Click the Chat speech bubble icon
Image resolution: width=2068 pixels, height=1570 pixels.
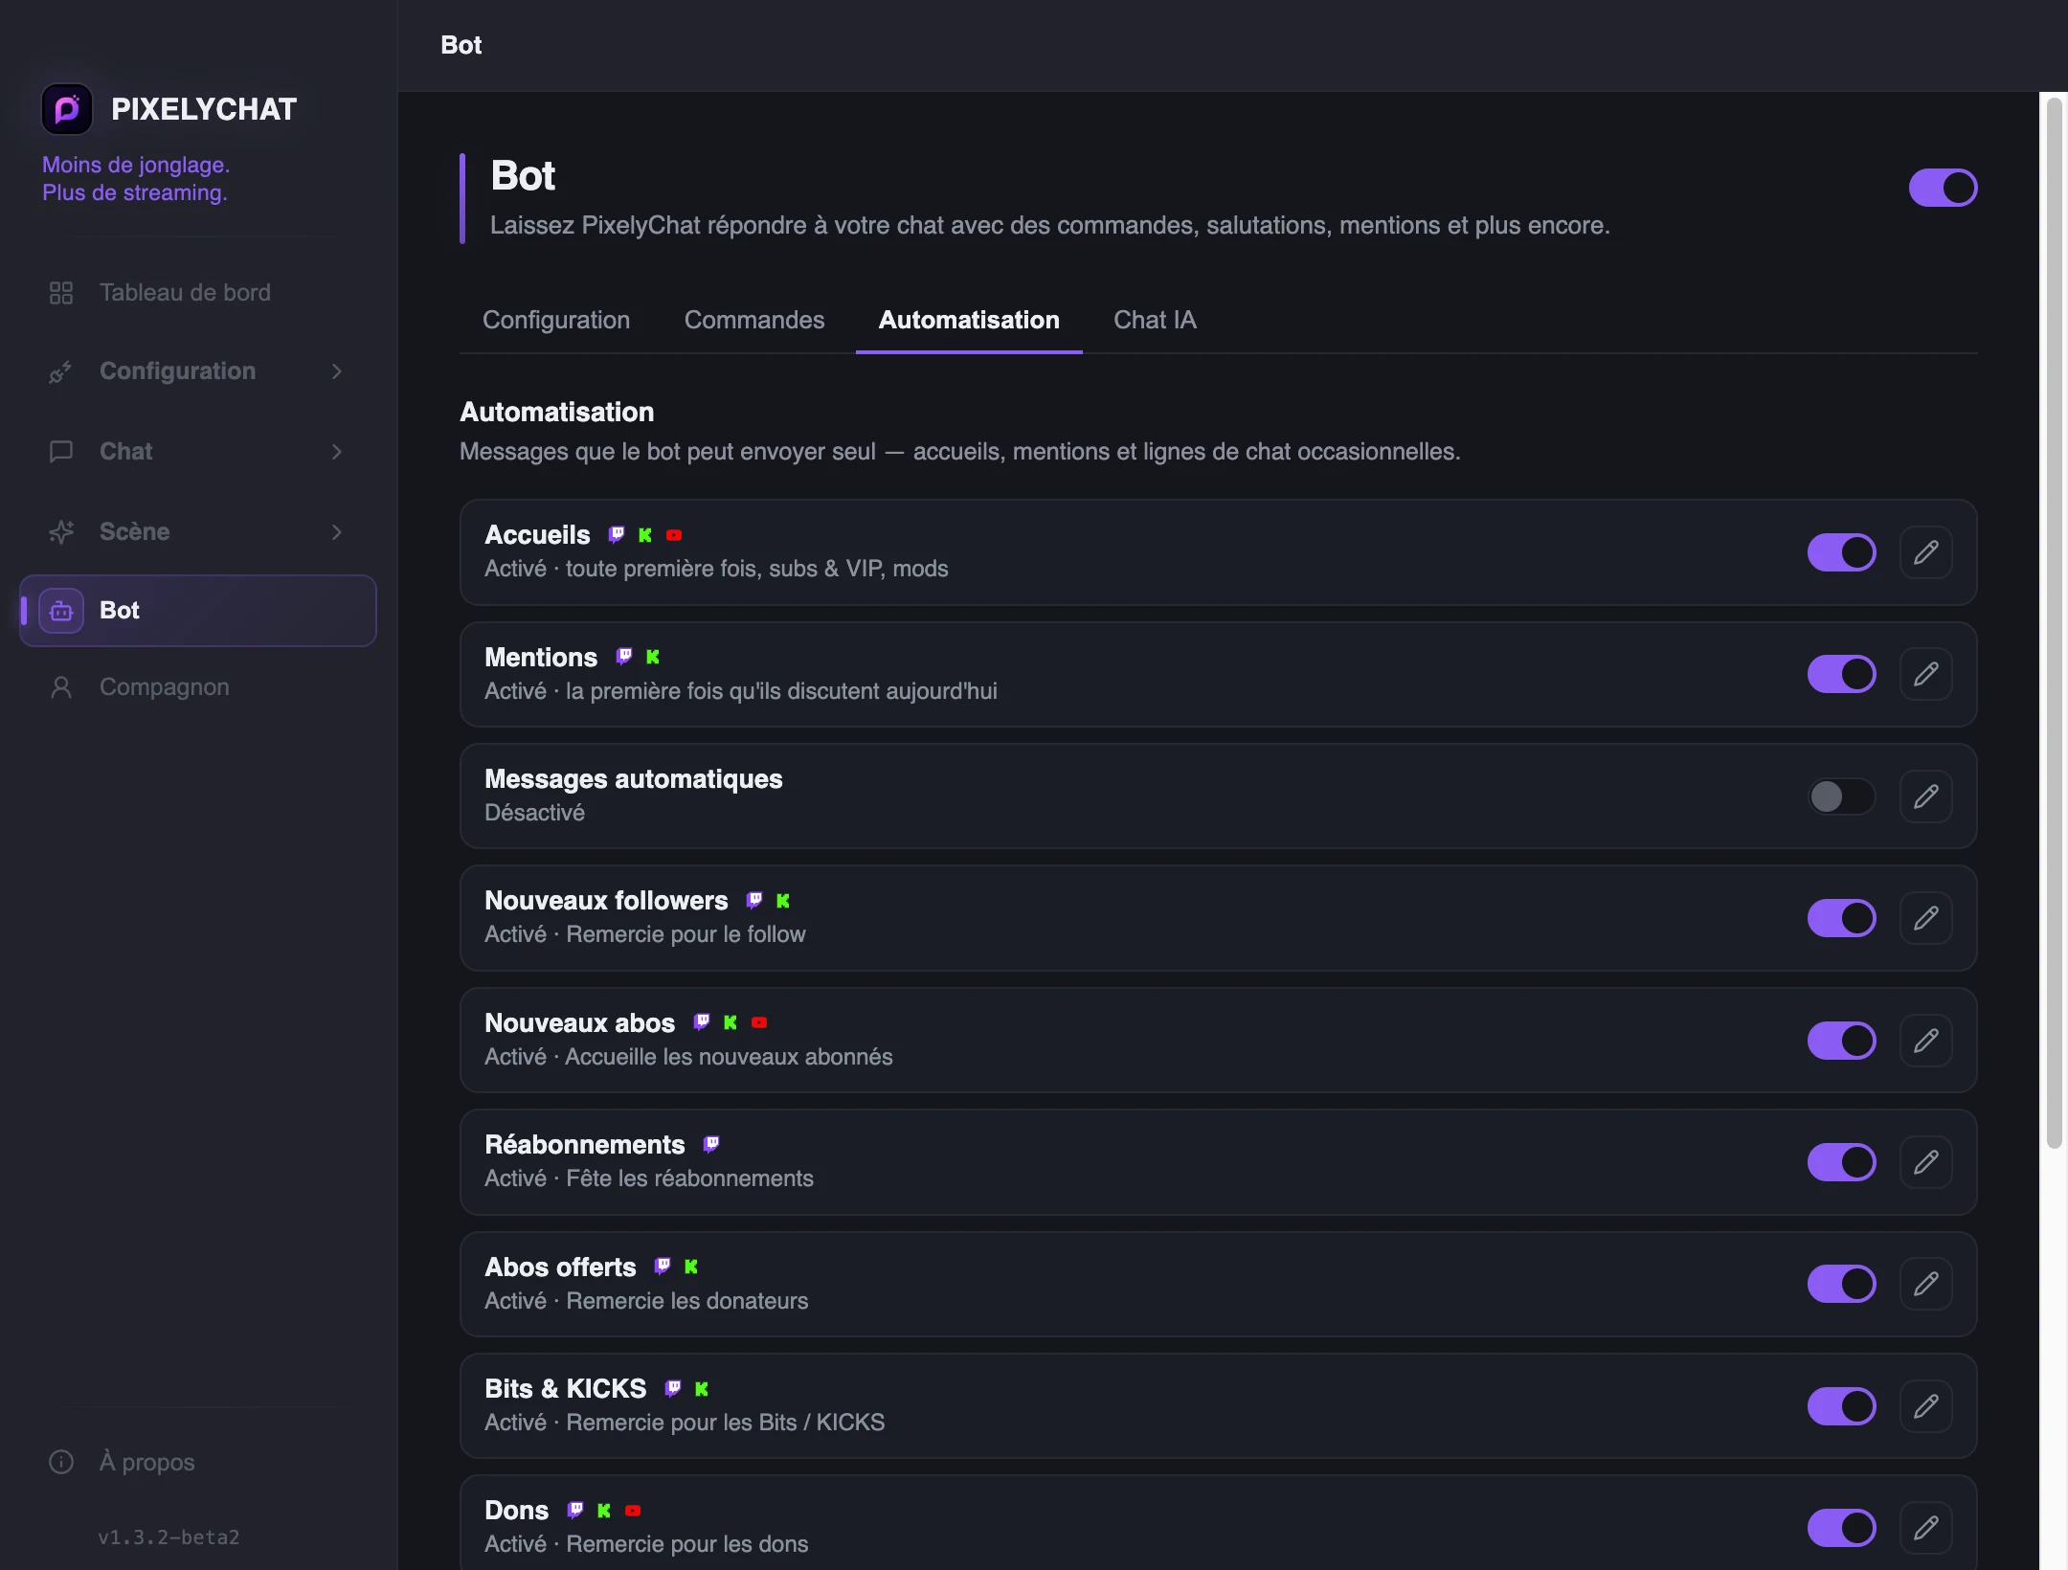pos(61,452)
